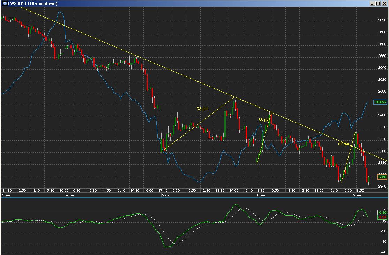389x255 pixels.
Task: Maximize the FW20U11 chart window
Action: click(378, 3)
